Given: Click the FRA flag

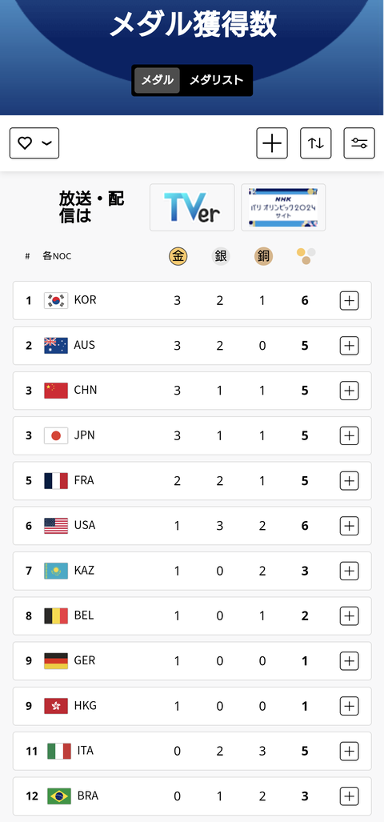Looking at the screenshot, I should (x=56, y=481).
